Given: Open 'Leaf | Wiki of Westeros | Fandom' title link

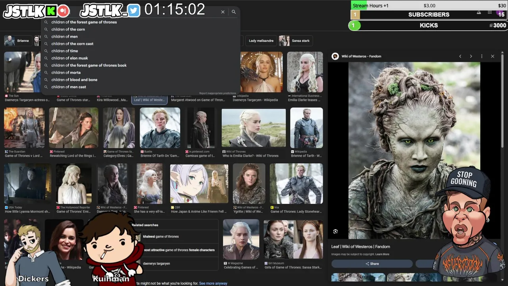Looking at the screenshot, I should point(361,247).
